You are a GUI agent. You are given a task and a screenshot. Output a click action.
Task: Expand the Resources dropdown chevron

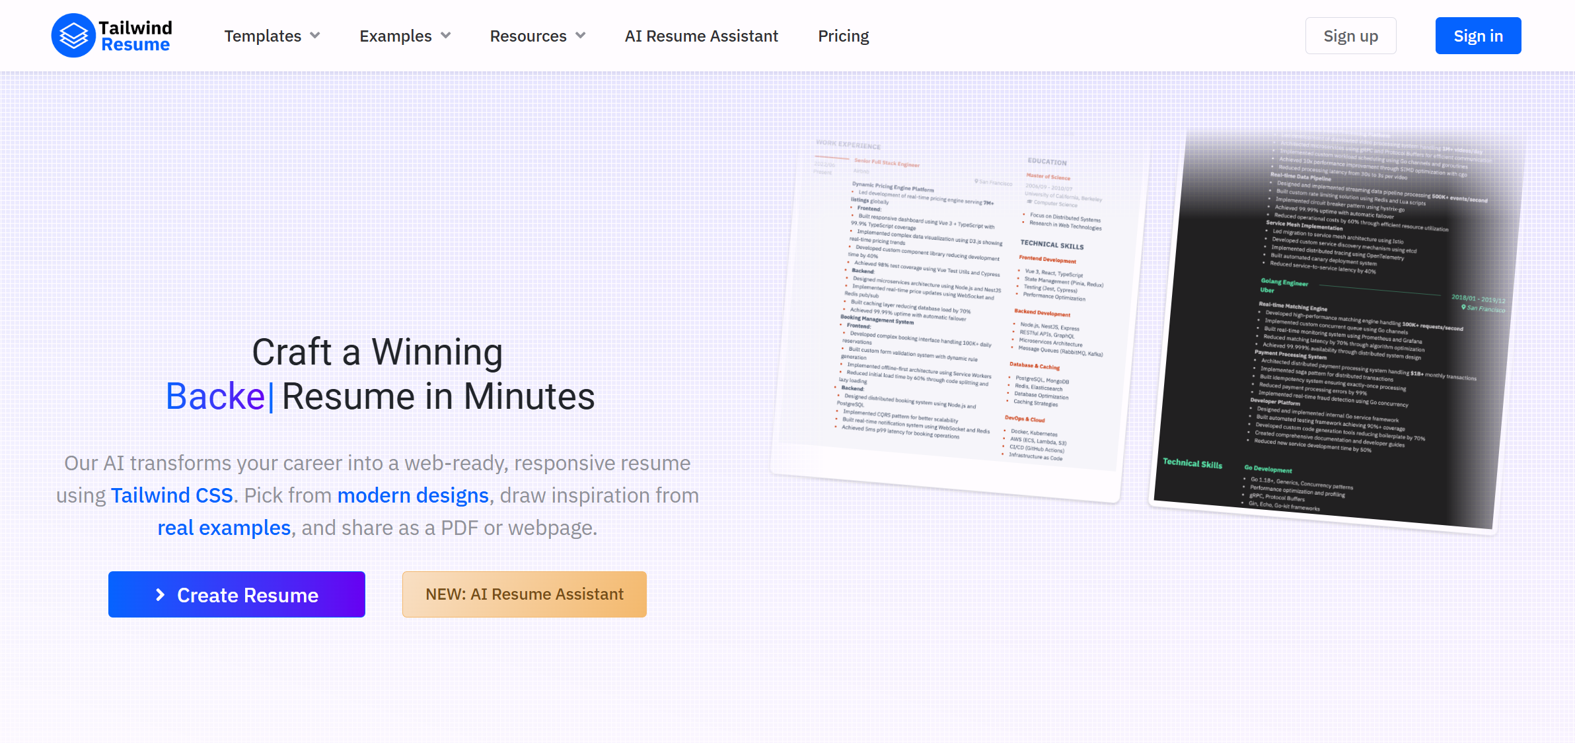(x=581, y=36)
